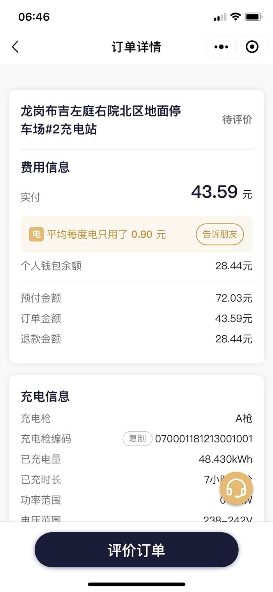The image size is (273, 592).
Task: Open the mini program three-dot menu
Action: [x=221, y=47]
